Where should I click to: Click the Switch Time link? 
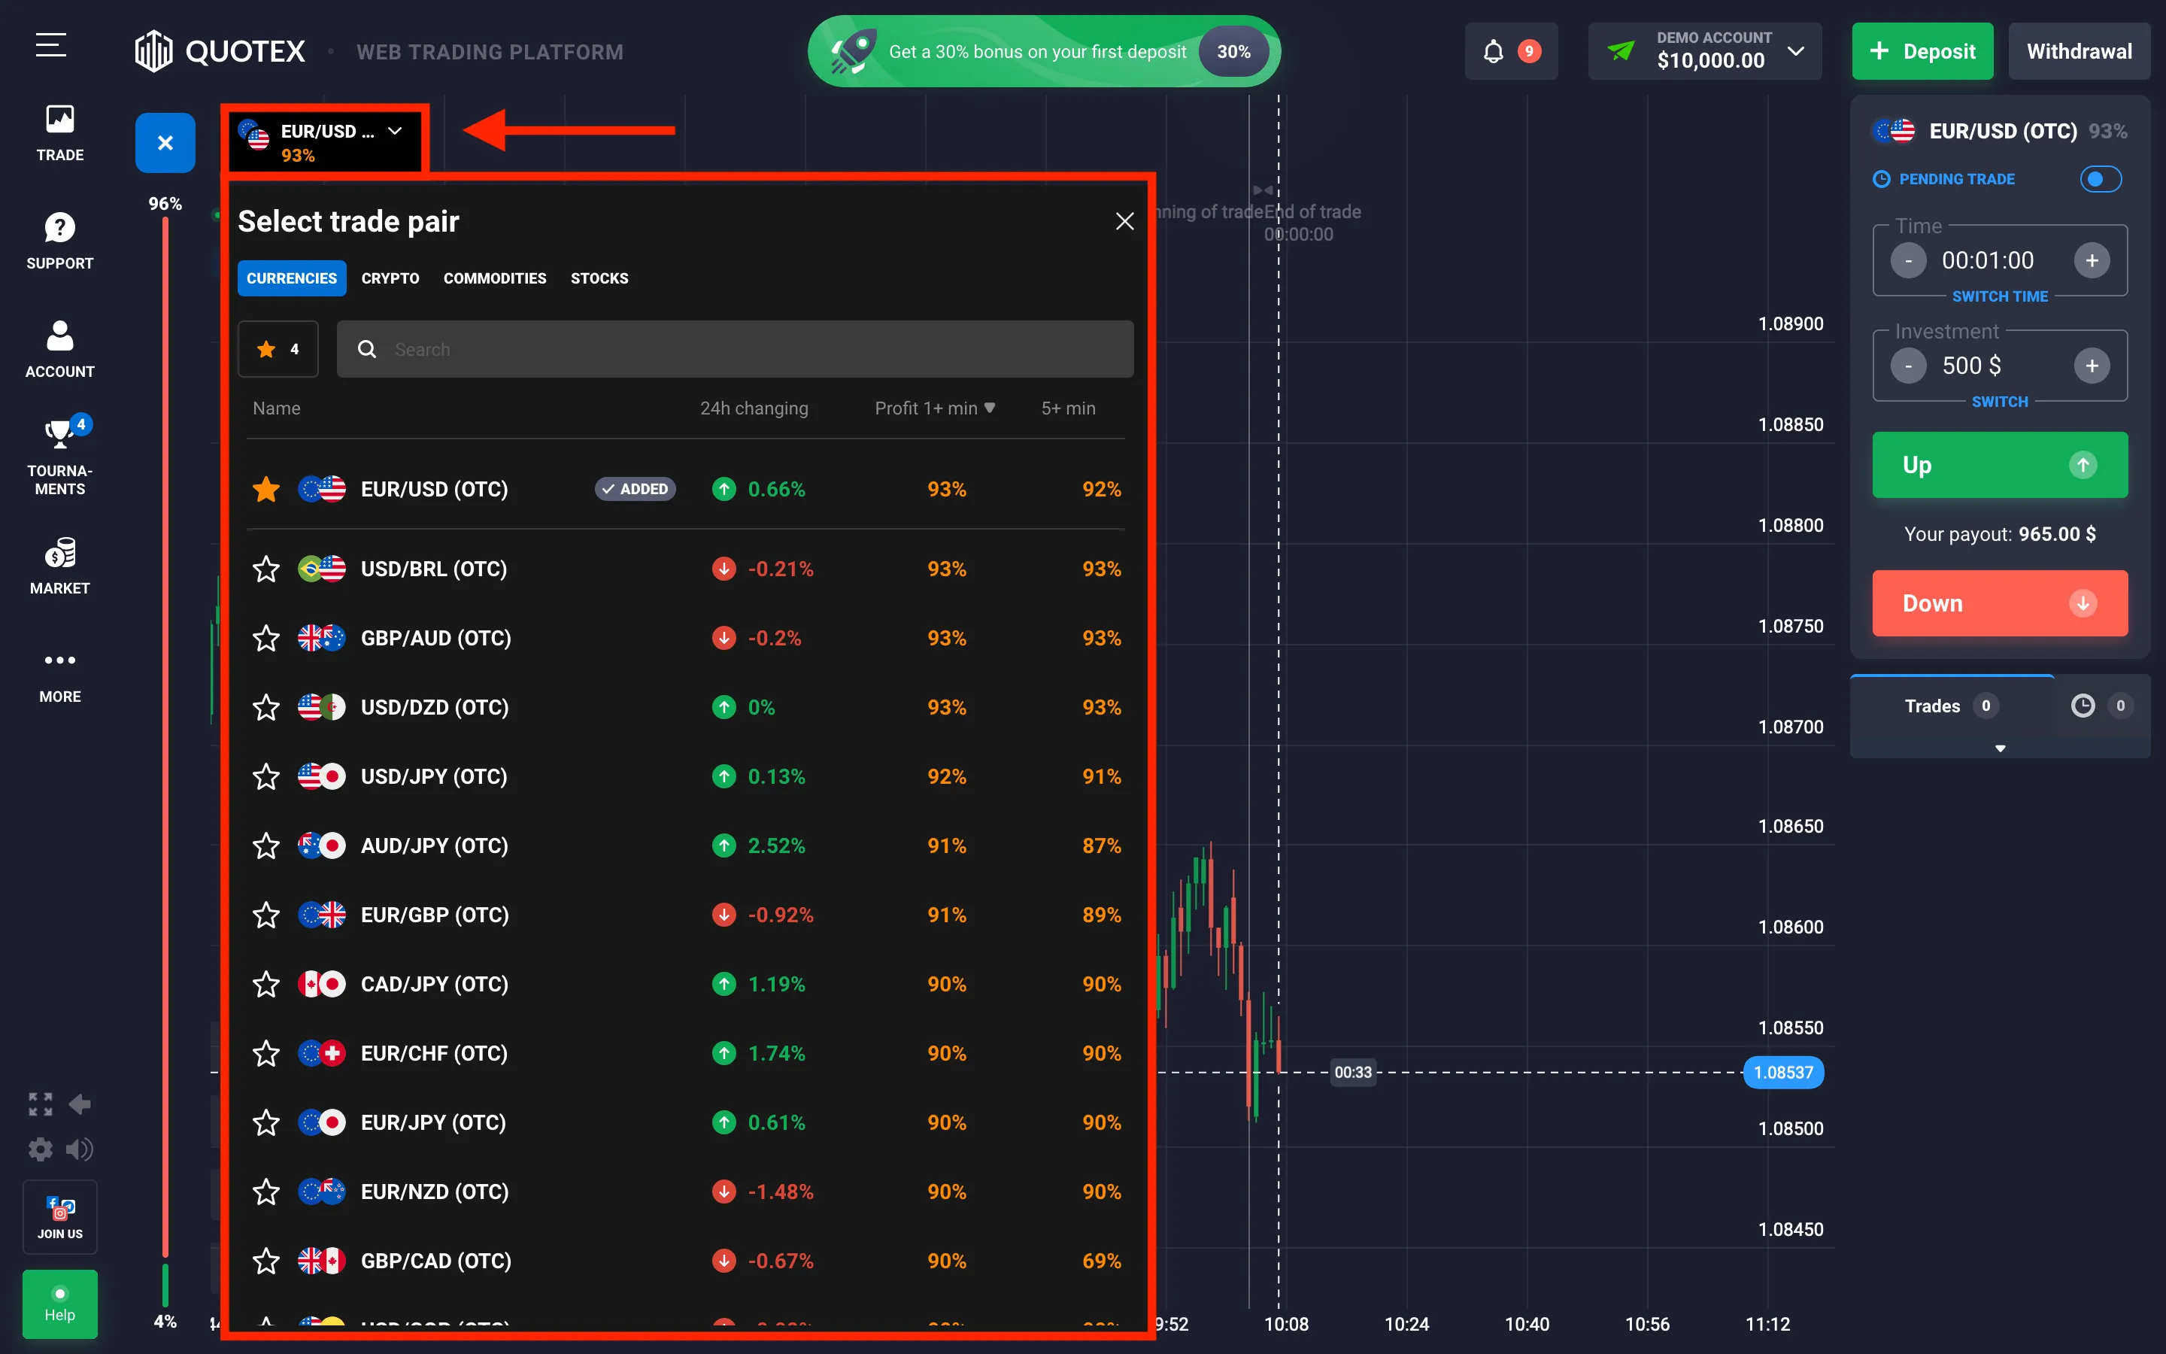(x=2000, y=296)
